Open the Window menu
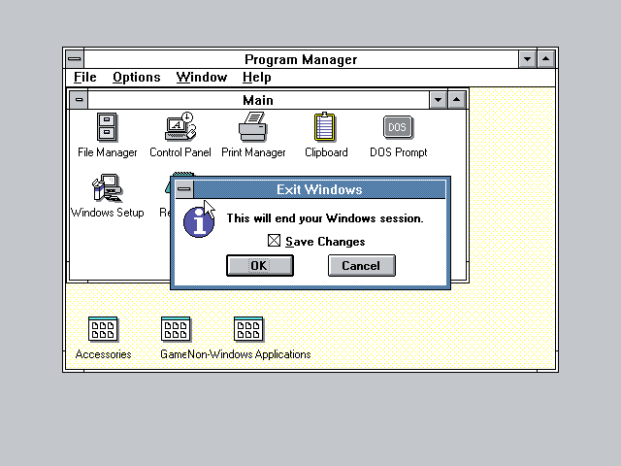621x466 pixels. (202, 78)
